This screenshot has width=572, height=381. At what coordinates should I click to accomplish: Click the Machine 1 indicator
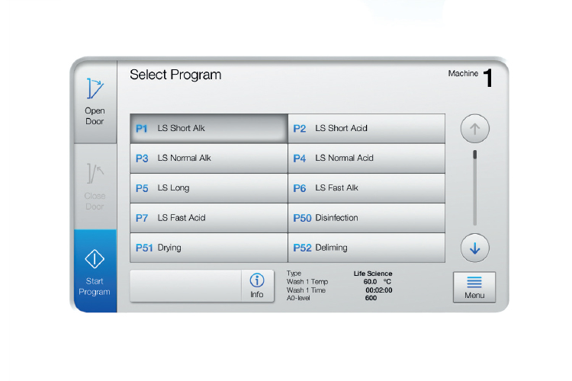[471, 76]
